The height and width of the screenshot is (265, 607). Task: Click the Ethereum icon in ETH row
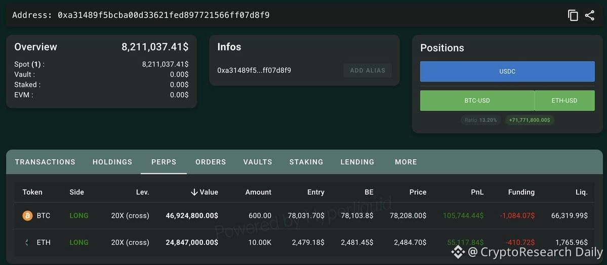click(x=27, y=243)
